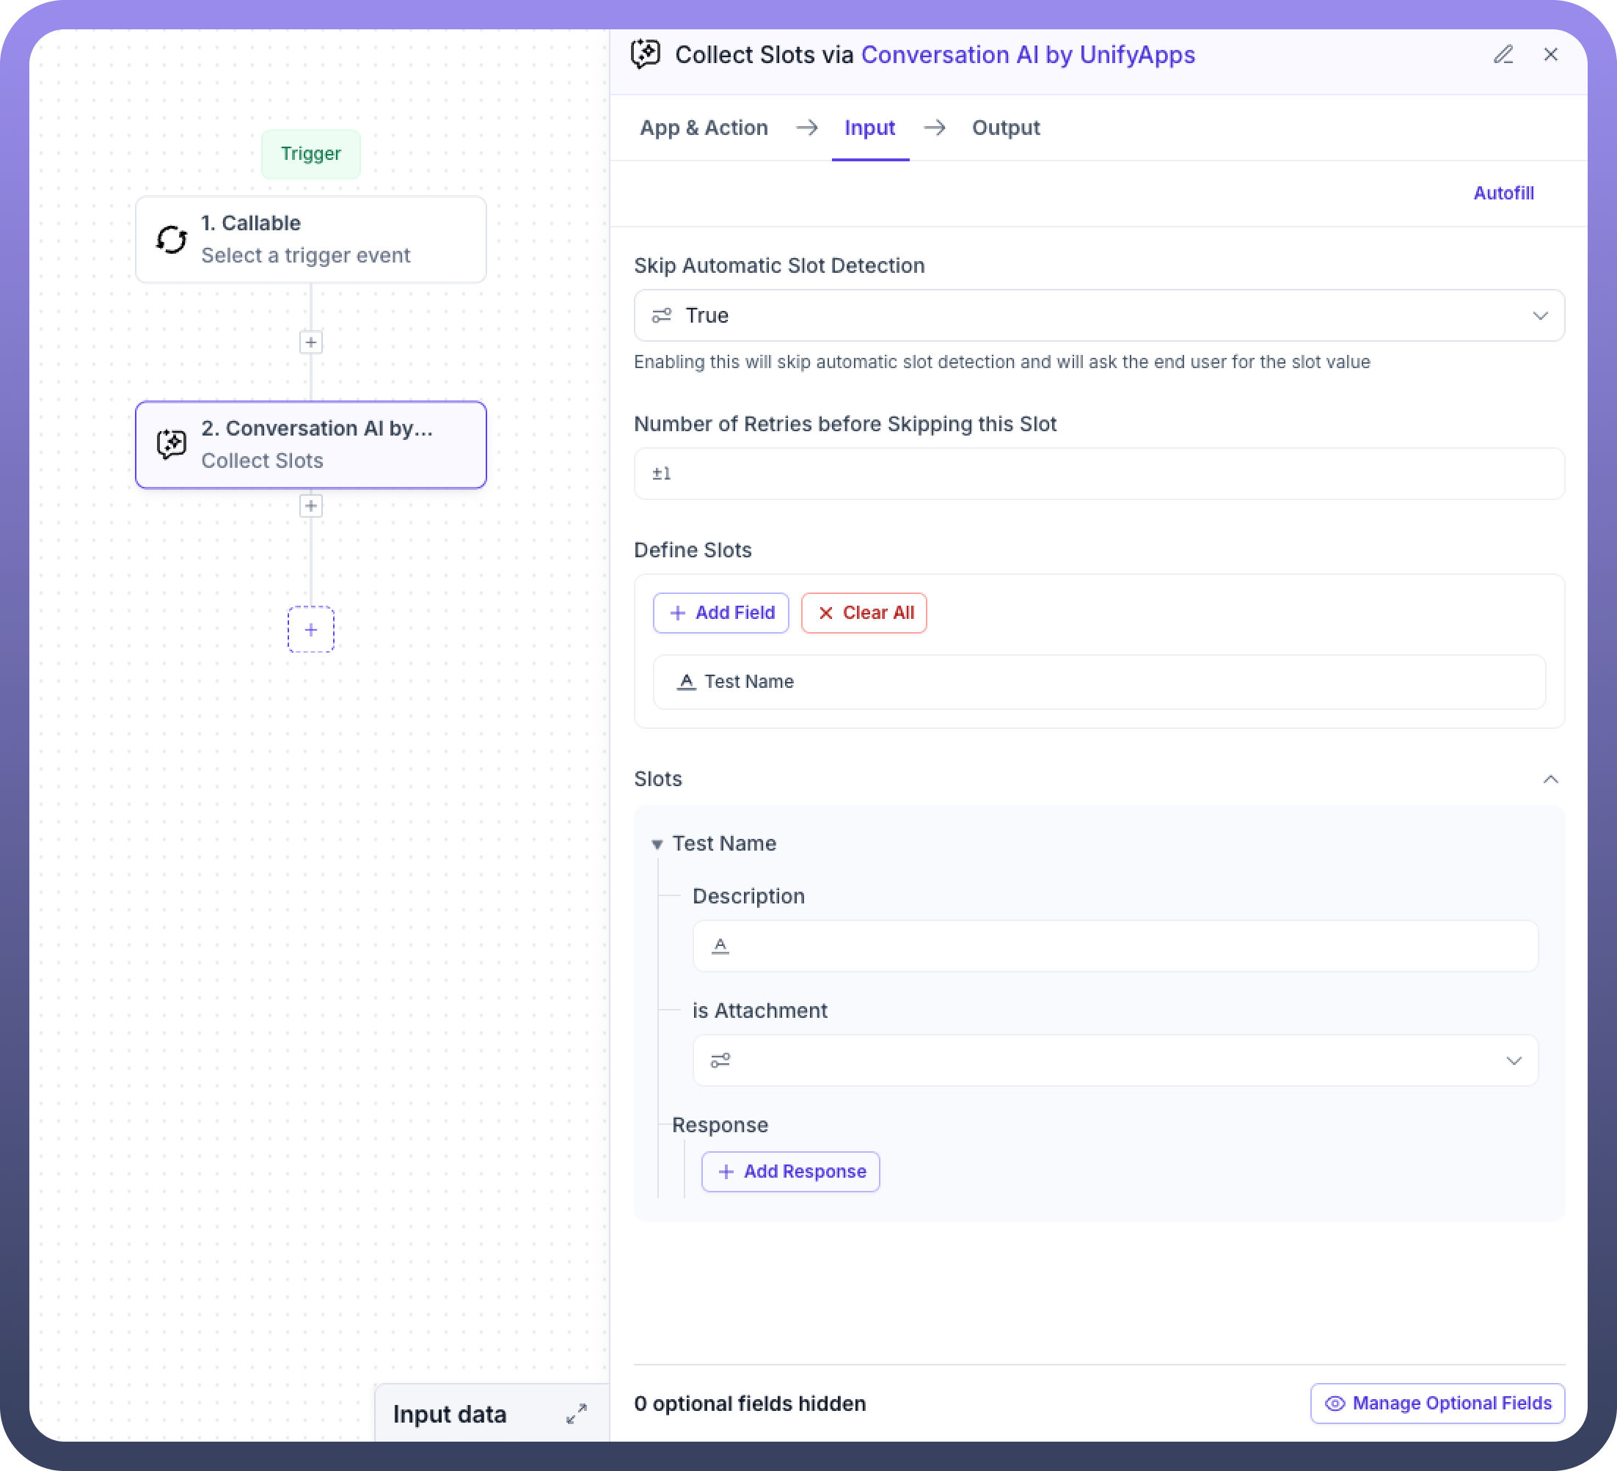Click Autofill link
The height and width of the screenshot is (1471, 1617).
(1503, 193)
